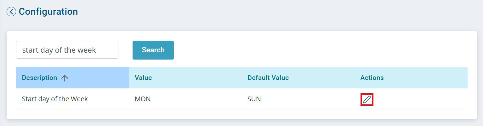Click the Actions column header
Image resolution: width=483 pixels, height=126 pixels.
(x=372, y=78)
